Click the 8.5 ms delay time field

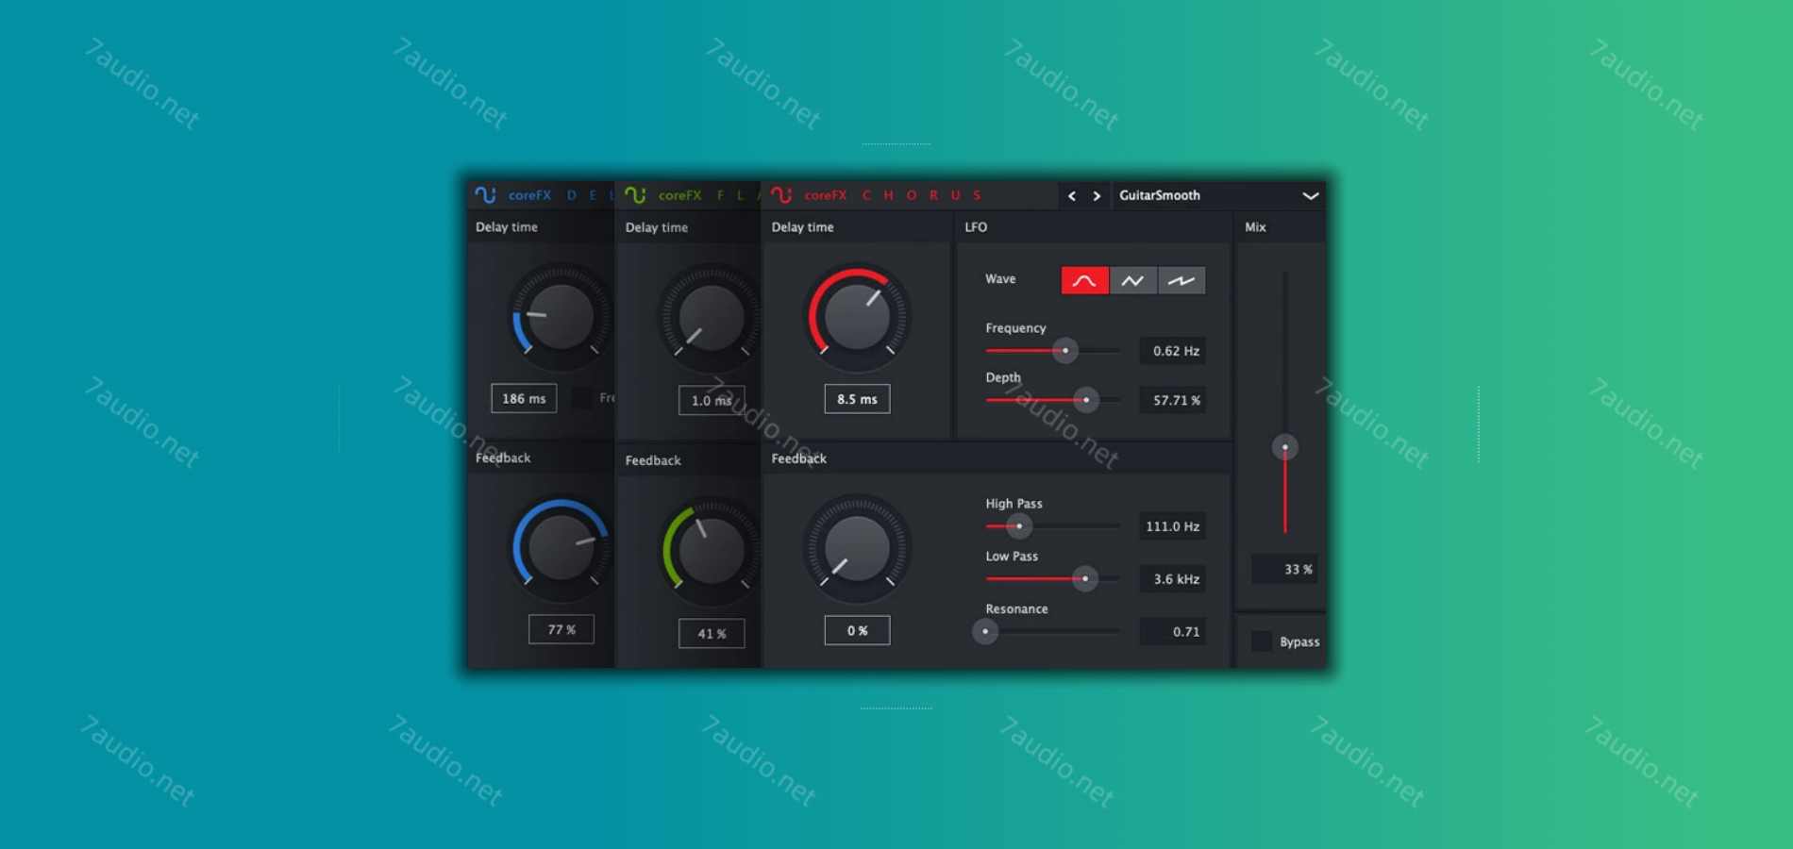(x=857, y=399)
